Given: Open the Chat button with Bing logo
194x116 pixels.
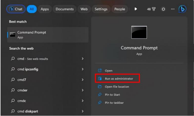Looking at the screenshot, I should [x=16, y=9].
